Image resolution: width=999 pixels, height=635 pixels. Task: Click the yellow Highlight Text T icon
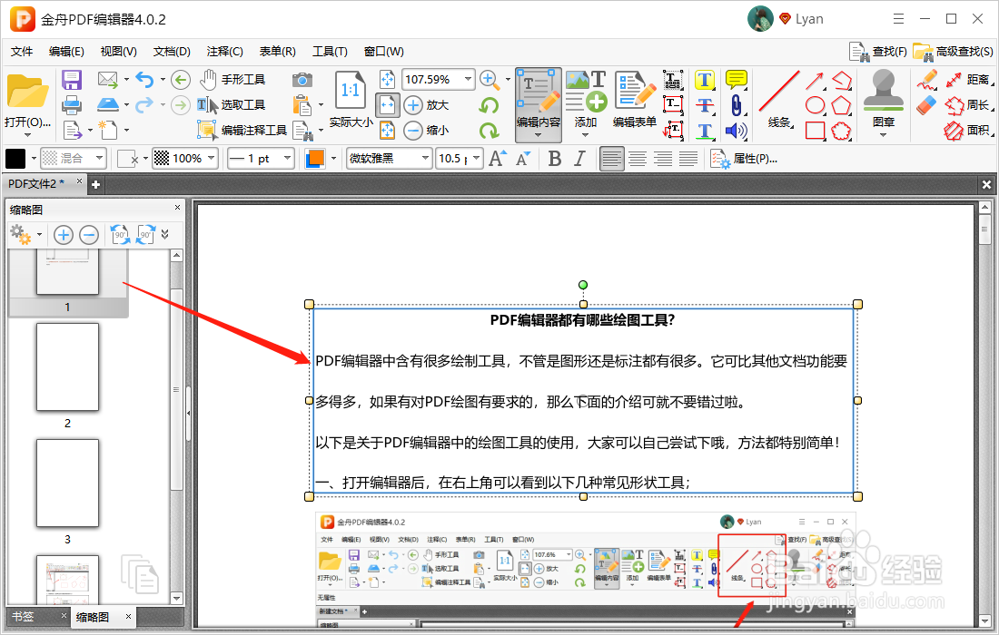(x=704, y=80)
